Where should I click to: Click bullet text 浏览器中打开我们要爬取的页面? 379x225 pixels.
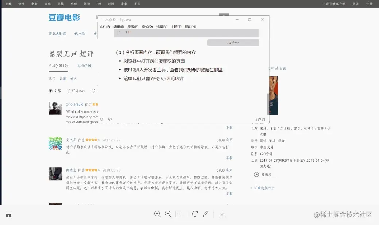(154, 61)
